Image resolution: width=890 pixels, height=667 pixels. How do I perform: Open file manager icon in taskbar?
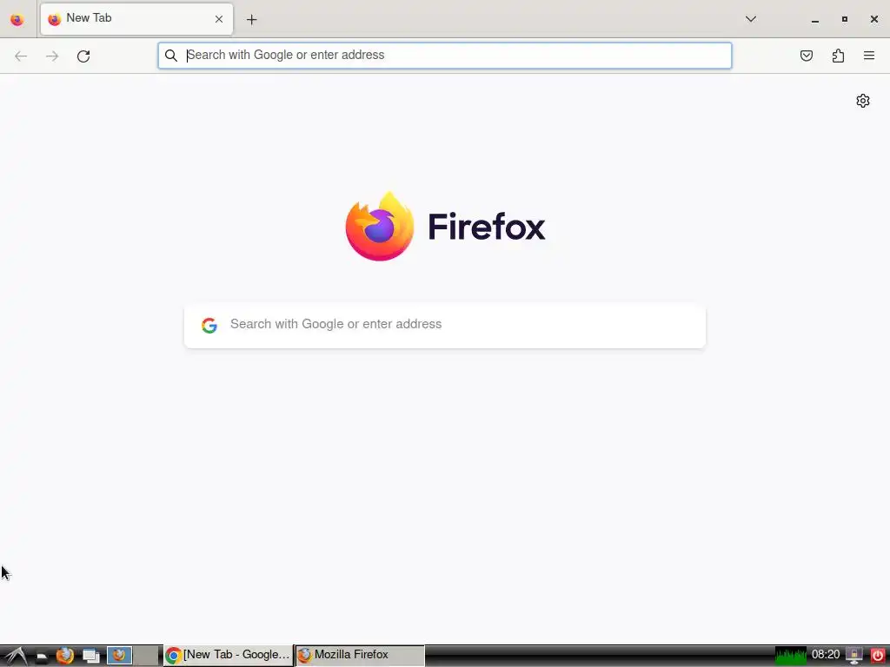(x=42, y=657)
